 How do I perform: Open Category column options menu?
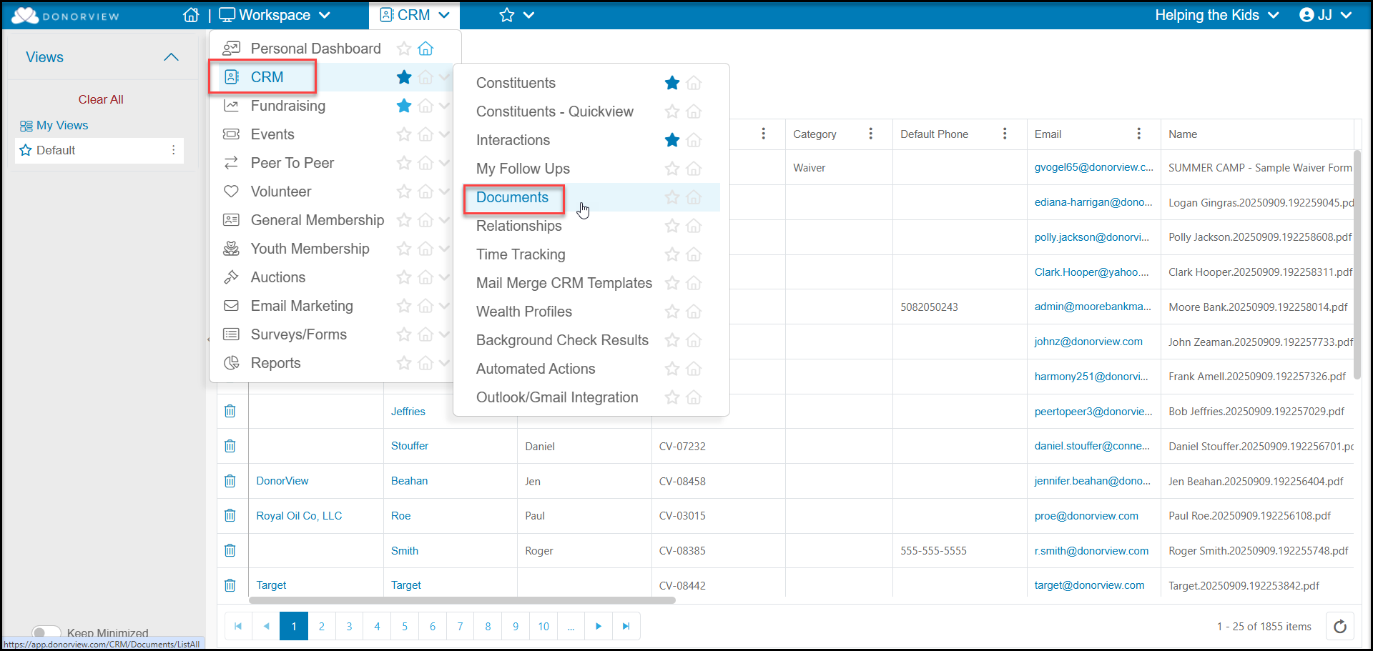point(870,134)
